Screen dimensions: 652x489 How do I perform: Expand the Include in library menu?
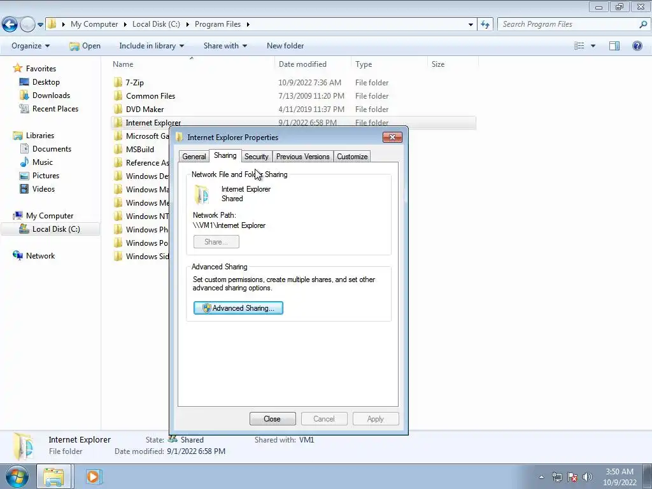tap(152, 46)
